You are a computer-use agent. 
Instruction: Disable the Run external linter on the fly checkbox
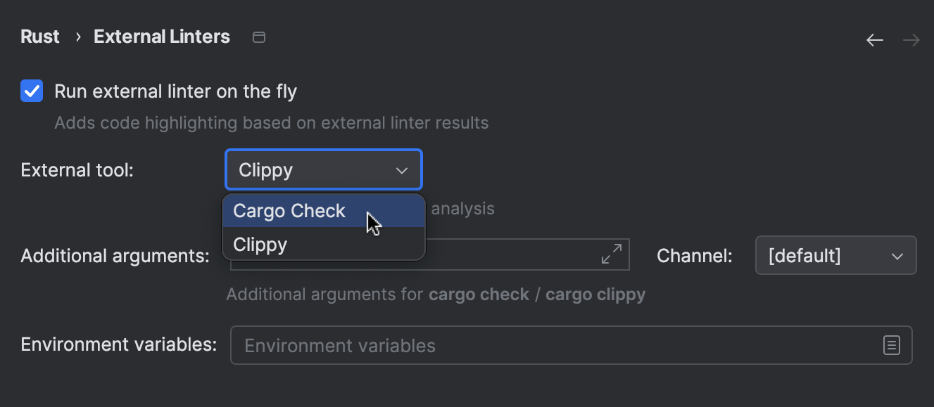(32, 91)
